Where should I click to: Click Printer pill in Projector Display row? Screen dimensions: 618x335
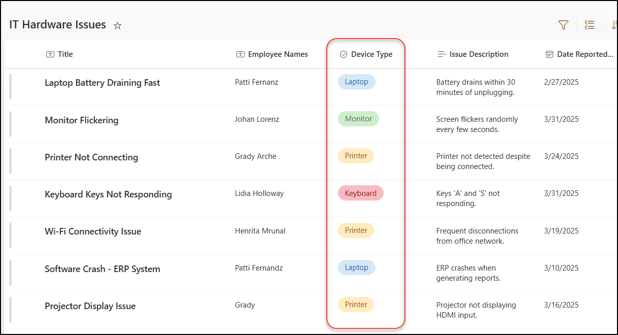(x=356, y=305)
